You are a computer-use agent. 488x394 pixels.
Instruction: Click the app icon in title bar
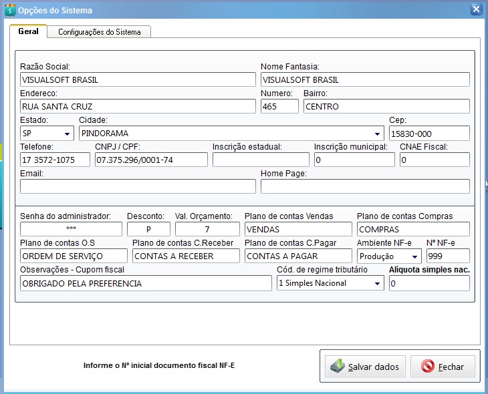pos(10,10)
